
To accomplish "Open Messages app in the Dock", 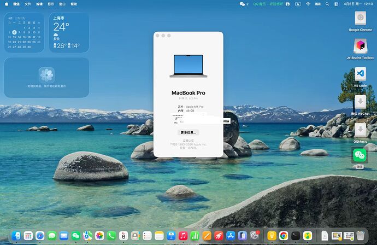I will (52, 236).
